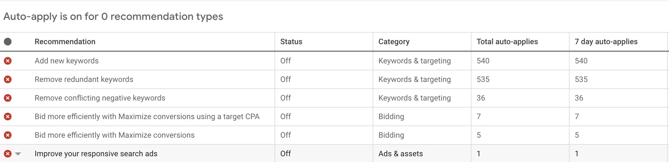Click Off status for Improve responsive search ads
This screenshot has width=669, height=162.
point(285,154)
